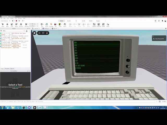Toggle the move snapping checkbox
Viewport: 167px width, 125px height.
click(x=30, y=24)
